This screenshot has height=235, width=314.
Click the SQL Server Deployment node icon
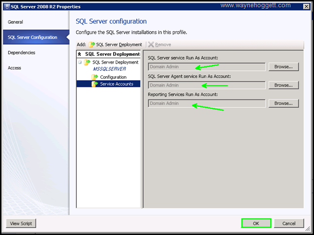[87, 62]
